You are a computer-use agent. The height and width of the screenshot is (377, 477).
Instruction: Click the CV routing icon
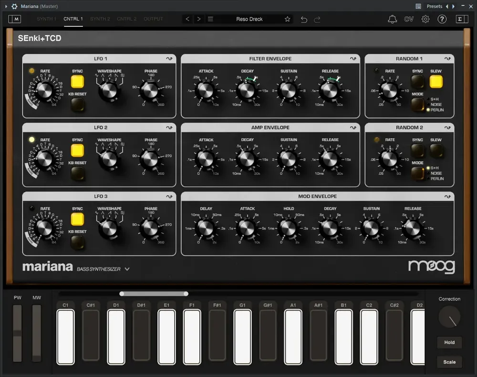[x=409, y=19]
